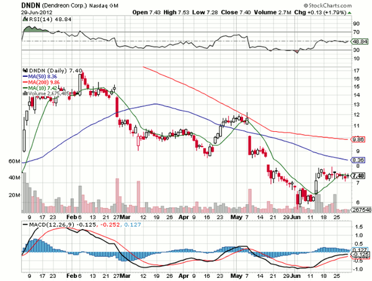Click the -0.125 MACD tag on right axis
Screen dimensions: 372x281
pos(360,255)
